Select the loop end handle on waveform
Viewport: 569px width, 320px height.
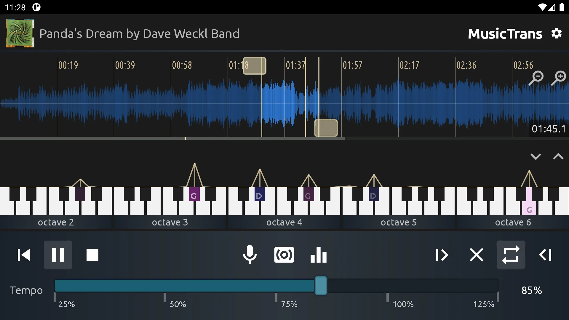[x=326, y=128]
